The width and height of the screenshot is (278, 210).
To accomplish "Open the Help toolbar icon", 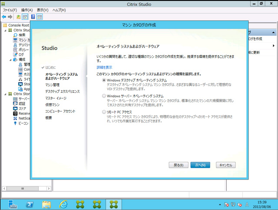I will (33, 17).
